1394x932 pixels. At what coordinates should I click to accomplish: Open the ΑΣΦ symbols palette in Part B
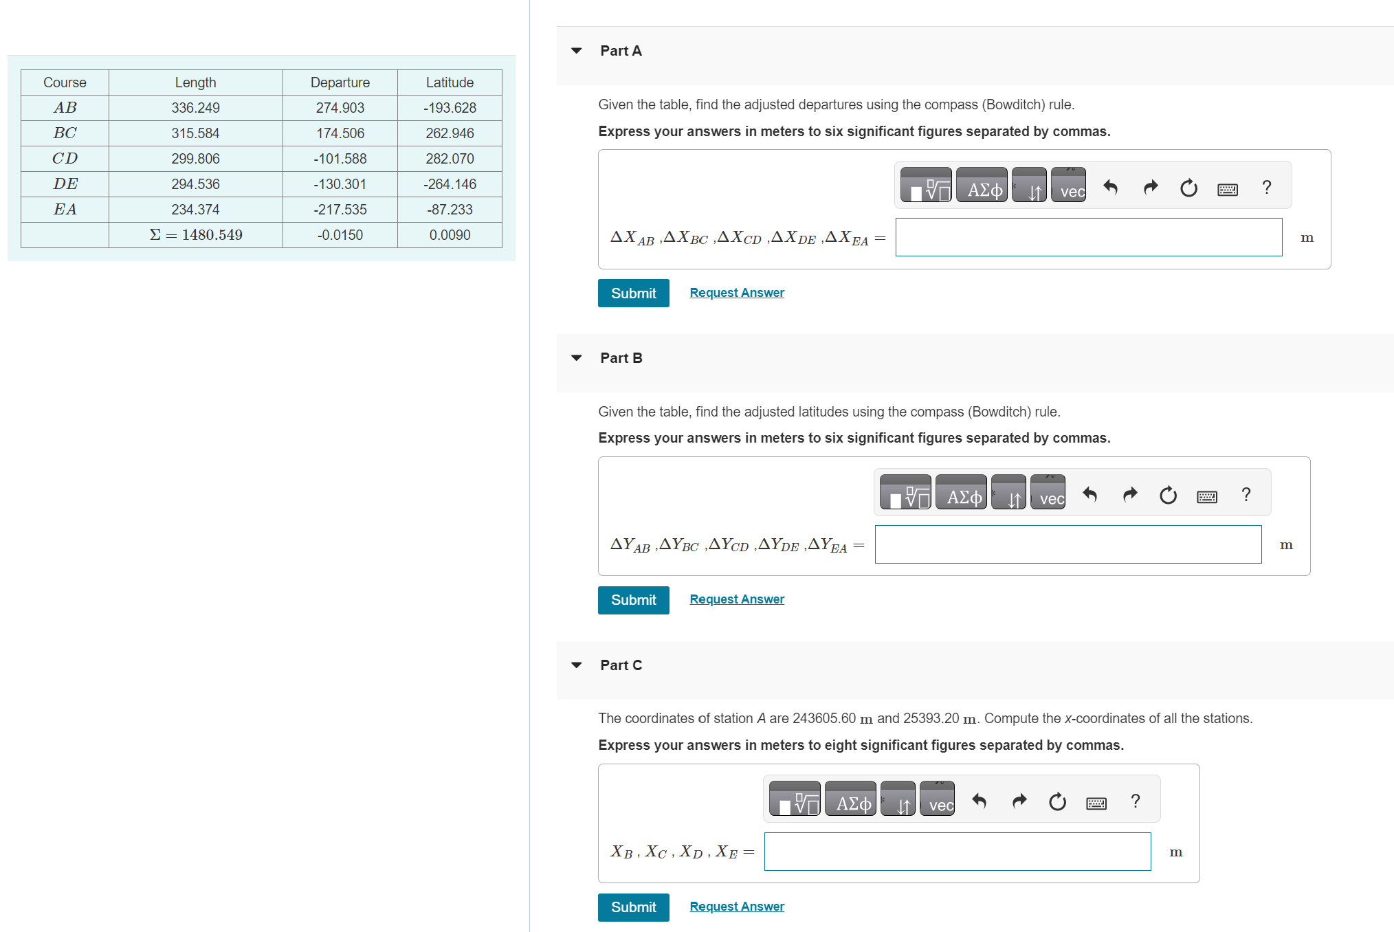(x=961, y=492)
